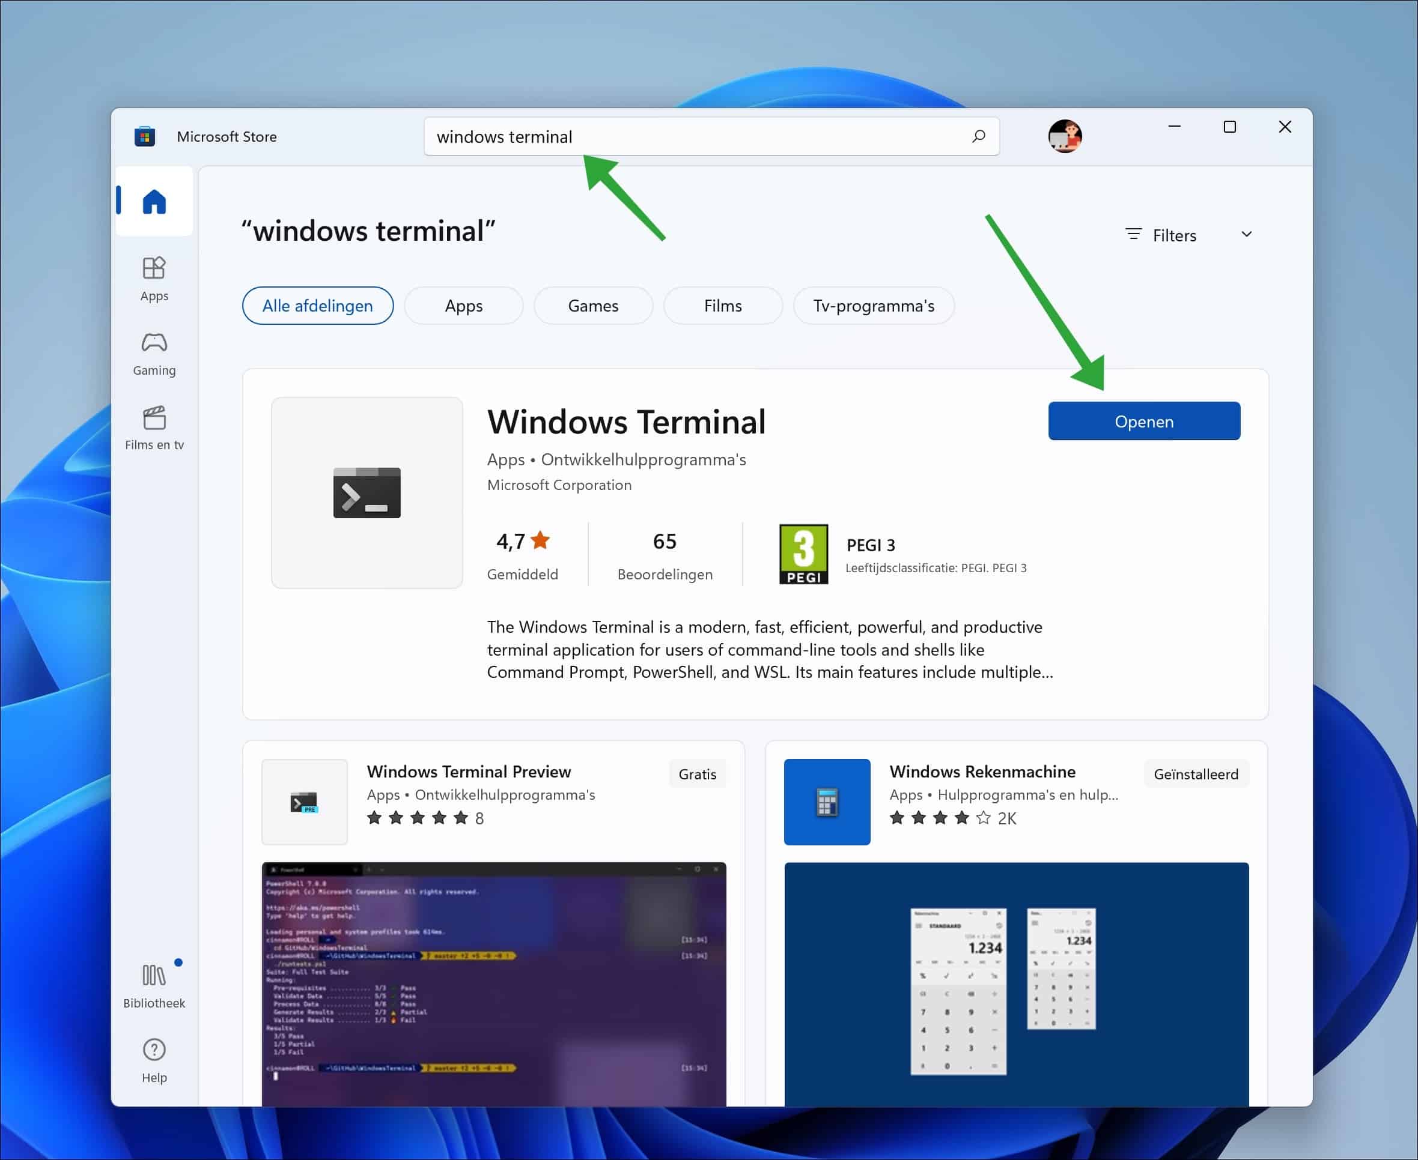1418x1160 pixels.
Task: Open your account profile picture menu
Action: (x=1064, y=136)
